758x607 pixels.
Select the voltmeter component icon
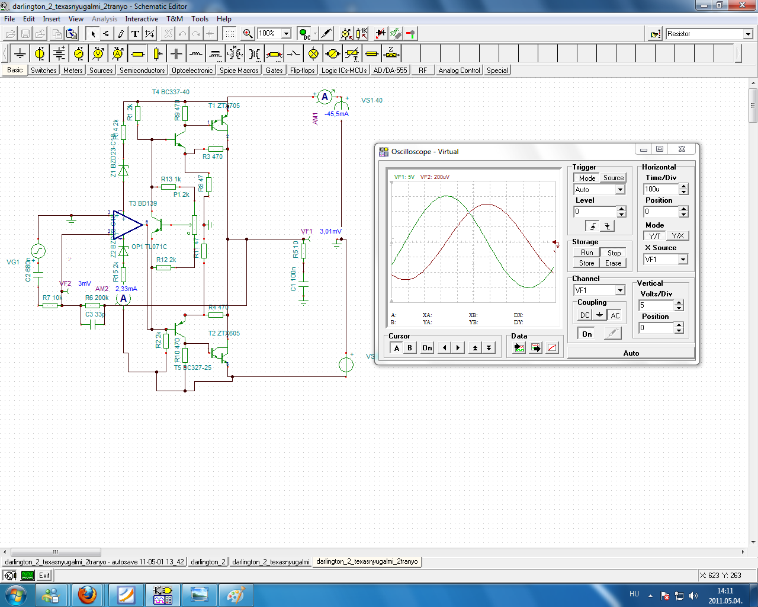98,54
